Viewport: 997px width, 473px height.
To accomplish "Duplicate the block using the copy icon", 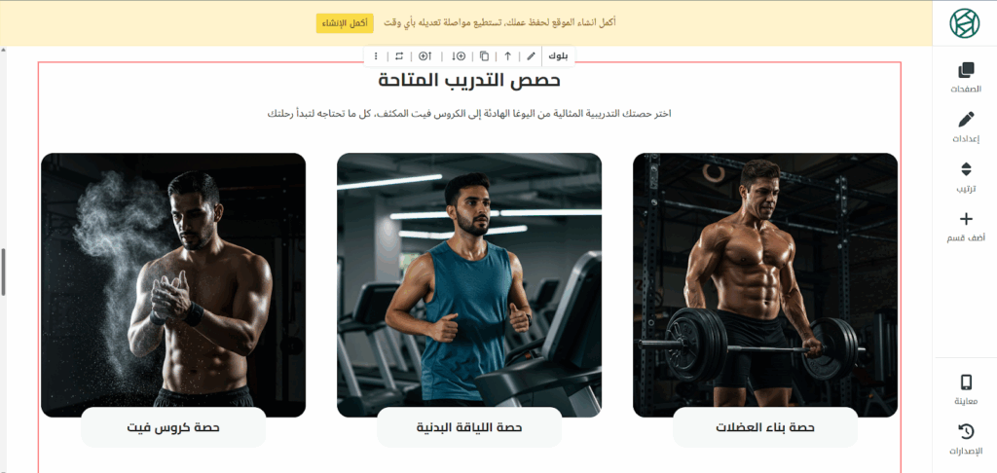I will point(485,55).
